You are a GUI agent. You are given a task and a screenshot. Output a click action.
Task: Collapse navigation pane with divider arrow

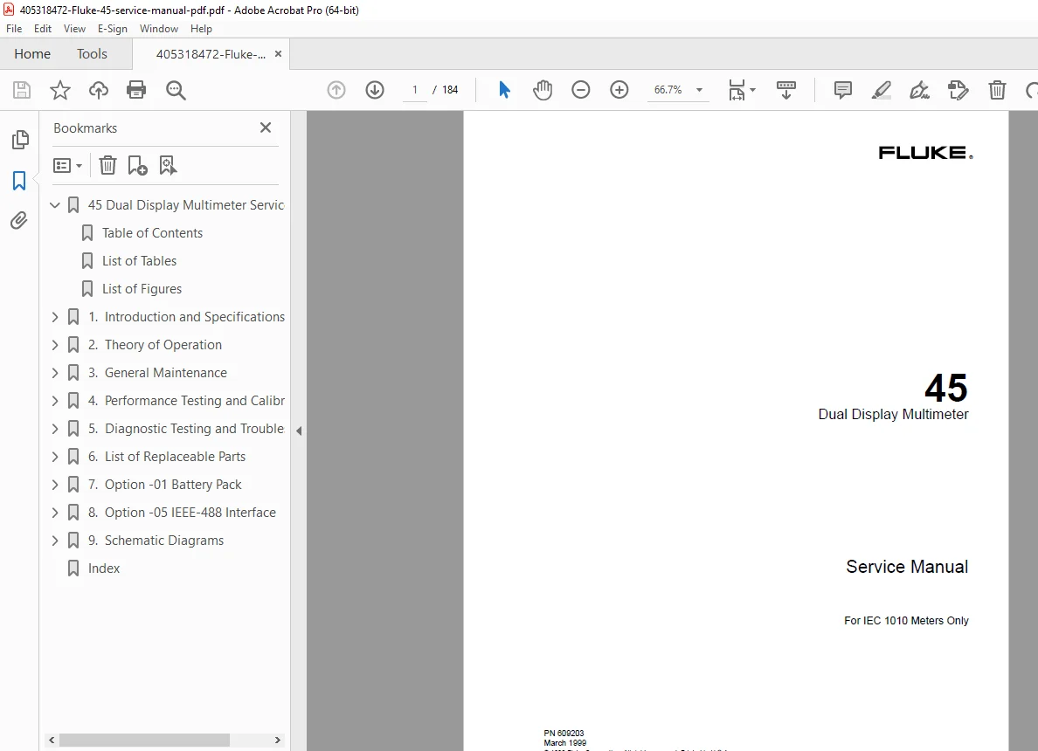coord(299,431)
